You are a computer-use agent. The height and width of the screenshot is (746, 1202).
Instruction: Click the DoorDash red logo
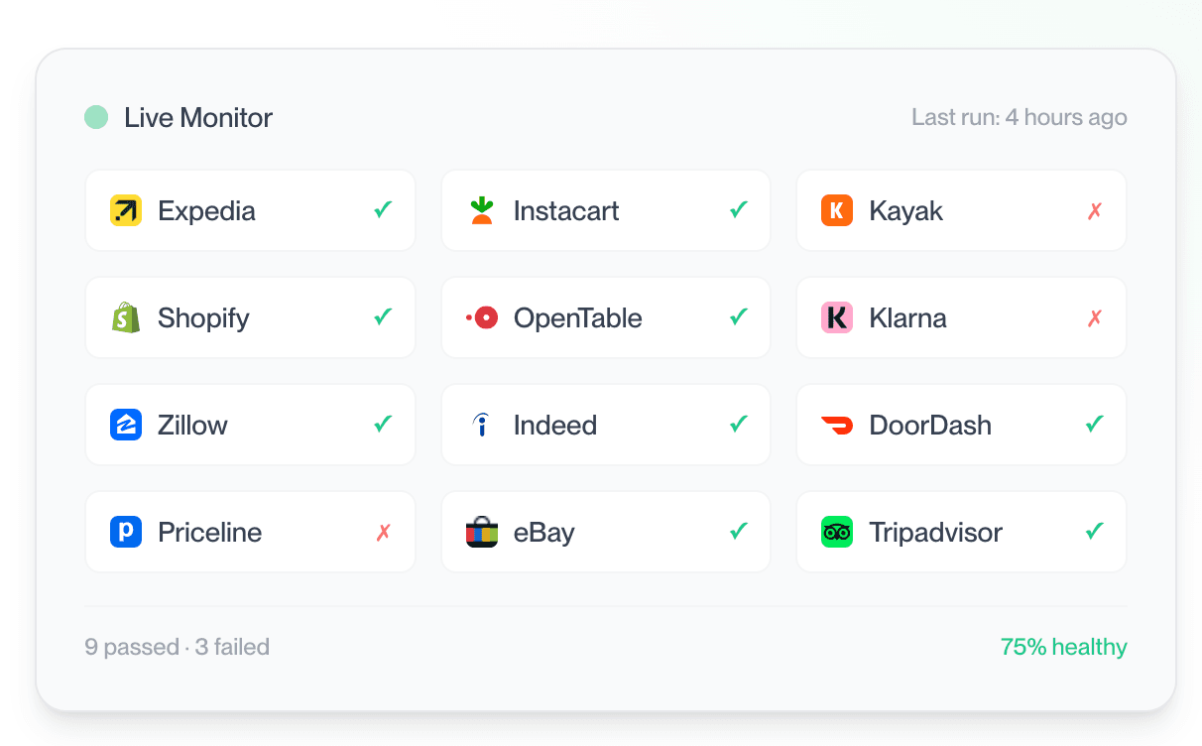click(x=837, y=425)
